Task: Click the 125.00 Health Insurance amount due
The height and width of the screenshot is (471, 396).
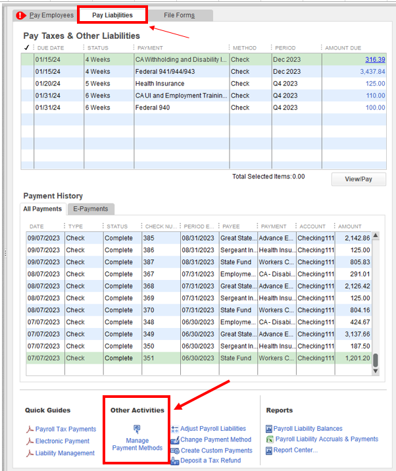Action: pos(376,84)
